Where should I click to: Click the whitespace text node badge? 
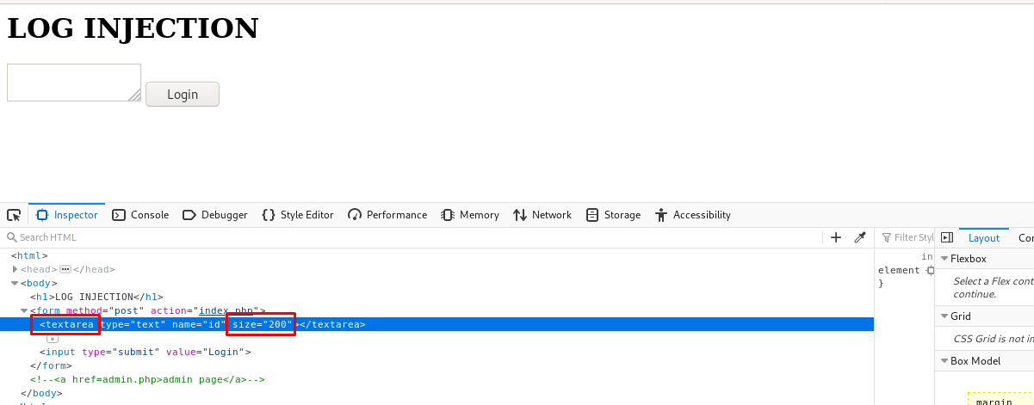click(53, 339)
